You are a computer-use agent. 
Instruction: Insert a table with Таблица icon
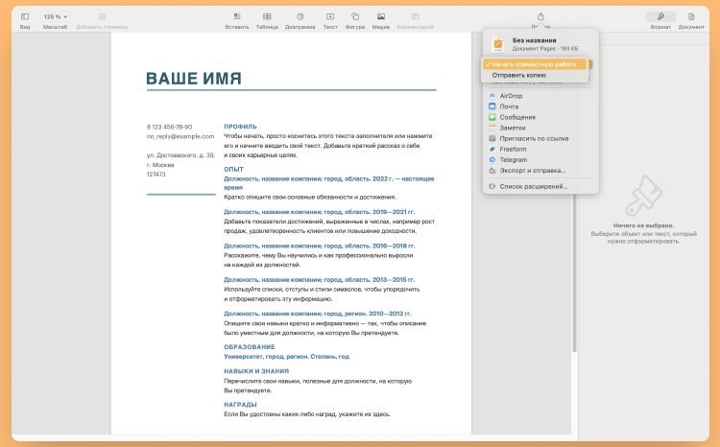coord(267,17)
